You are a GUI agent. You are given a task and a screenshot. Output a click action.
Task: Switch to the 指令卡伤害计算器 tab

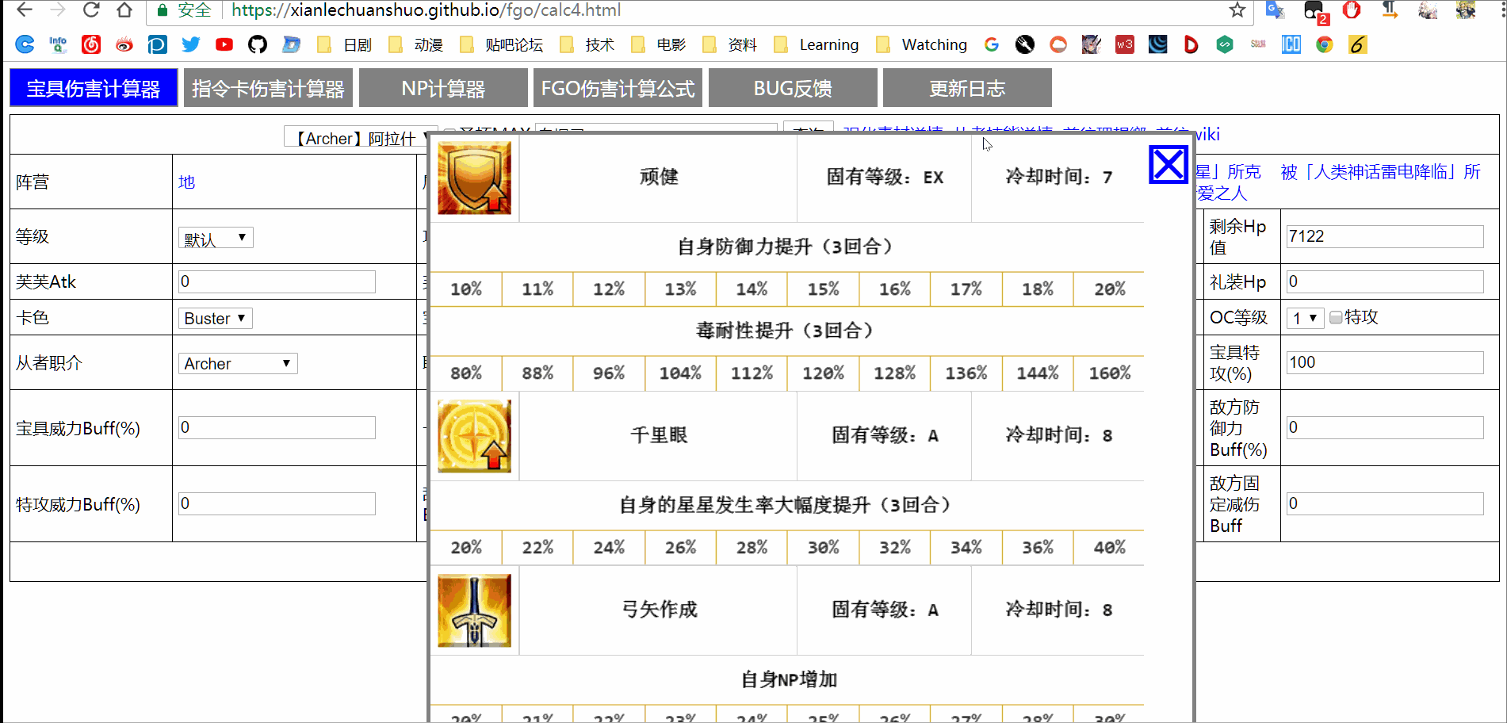point(268,88)
